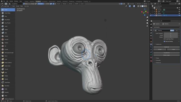Select the Pinch brush

[8, 56]
